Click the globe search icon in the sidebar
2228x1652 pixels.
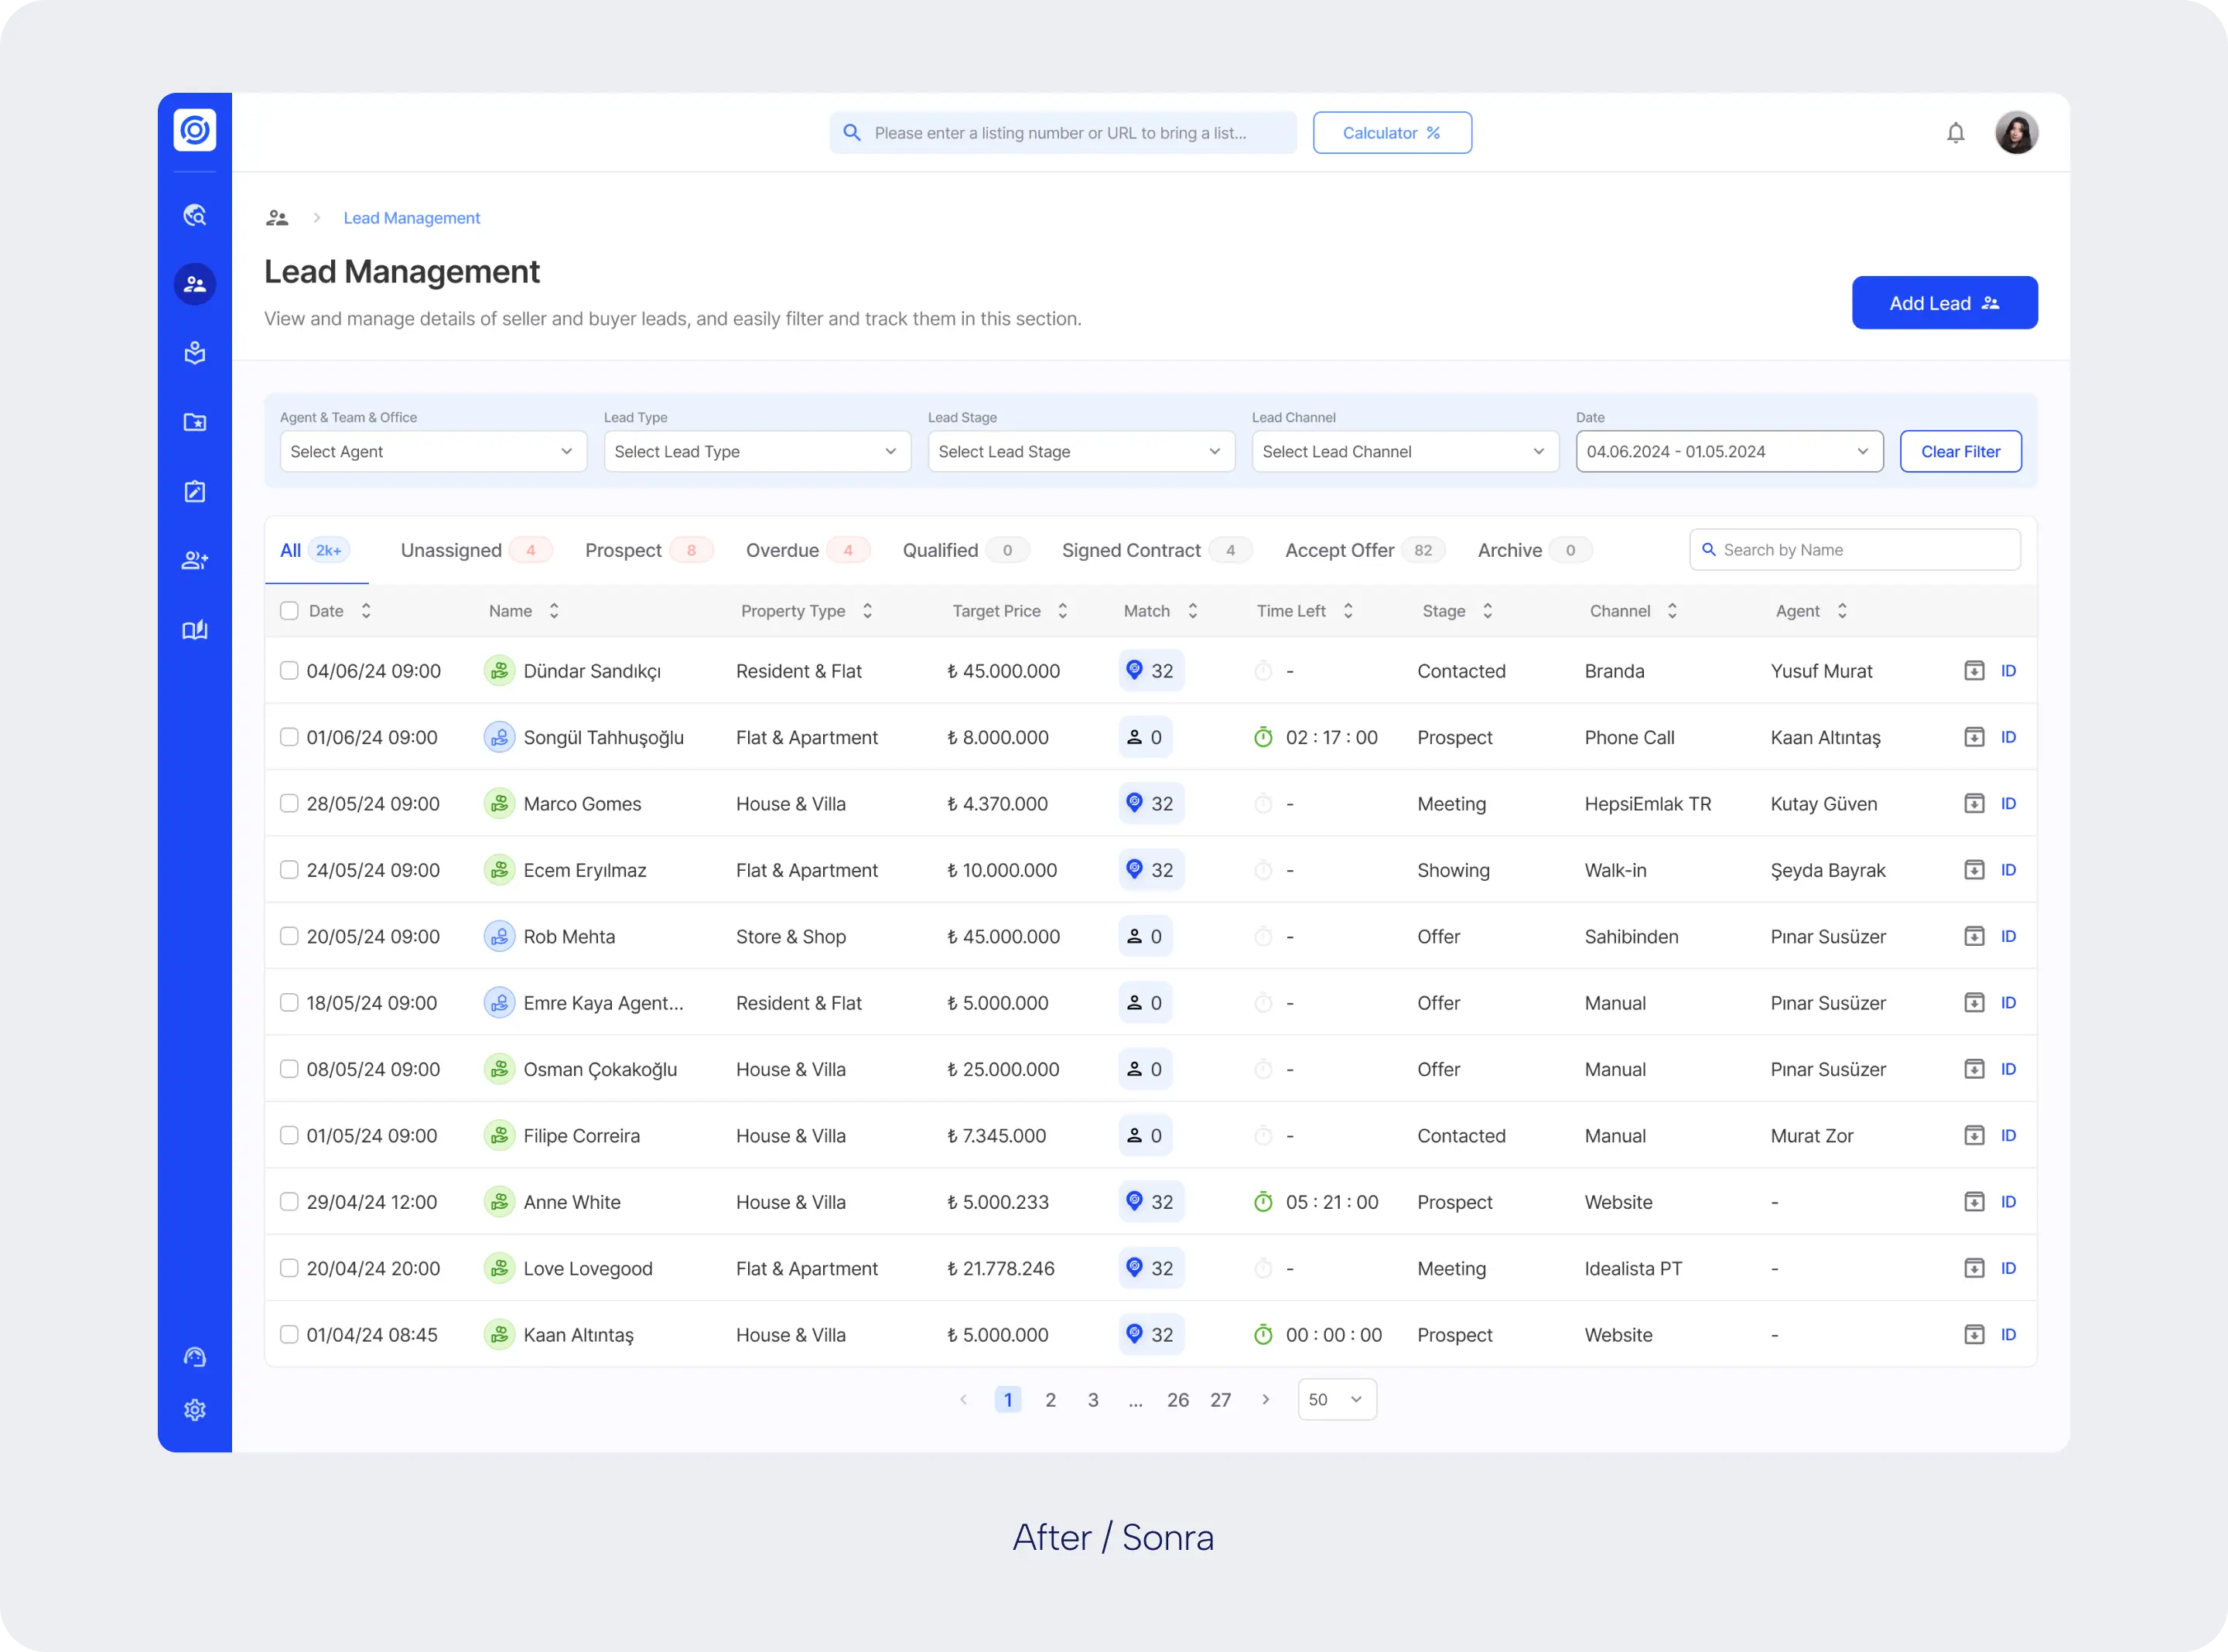click(x=195, y=215)
